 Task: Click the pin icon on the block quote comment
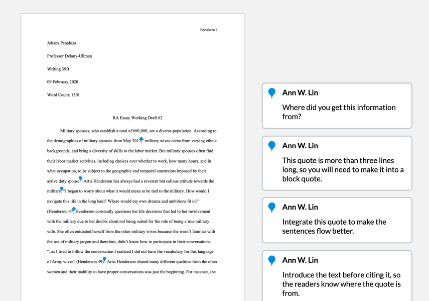click(272, 146)
